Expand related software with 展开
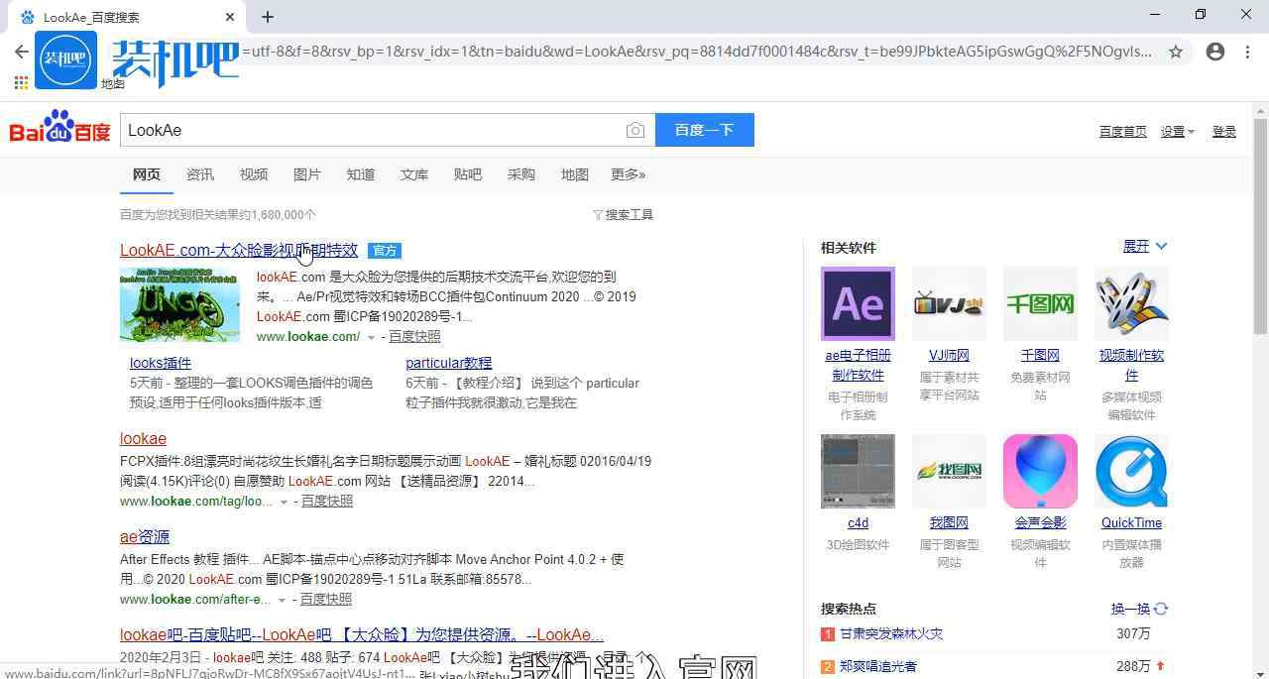Screen dimensions: 1269x679 [1145, 246]
